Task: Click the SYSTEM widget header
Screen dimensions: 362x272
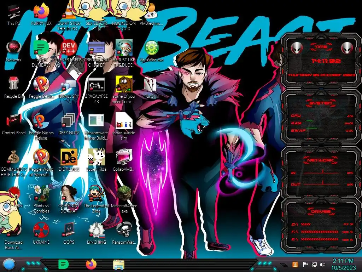Action: [x=321, y=103]
